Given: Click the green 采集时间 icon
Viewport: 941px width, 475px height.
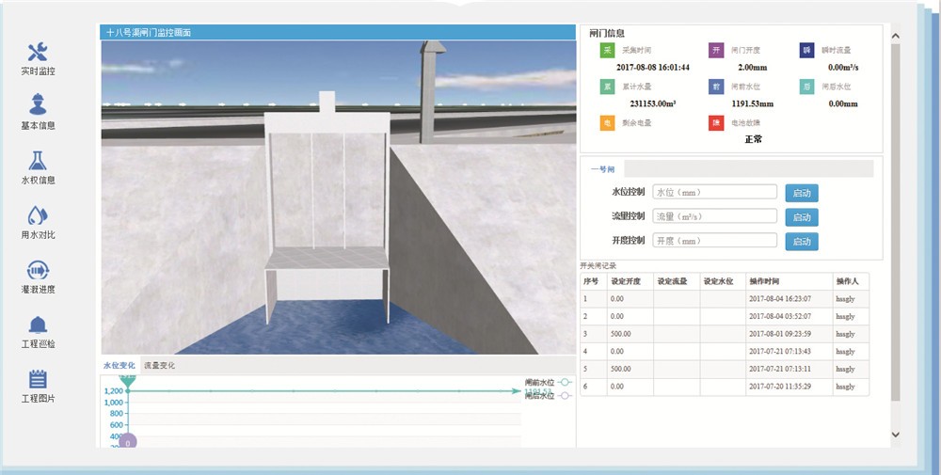Looking at the screenshot, I should coord(607,51).
